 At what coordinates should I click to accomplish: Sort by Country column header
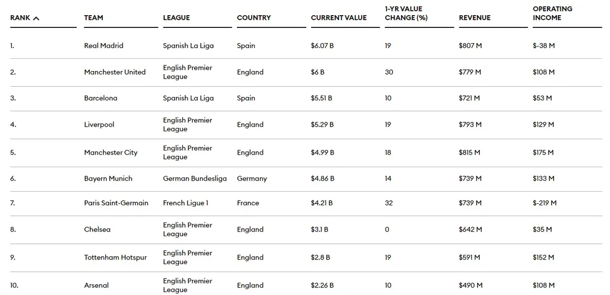click(x=254, y=18)
